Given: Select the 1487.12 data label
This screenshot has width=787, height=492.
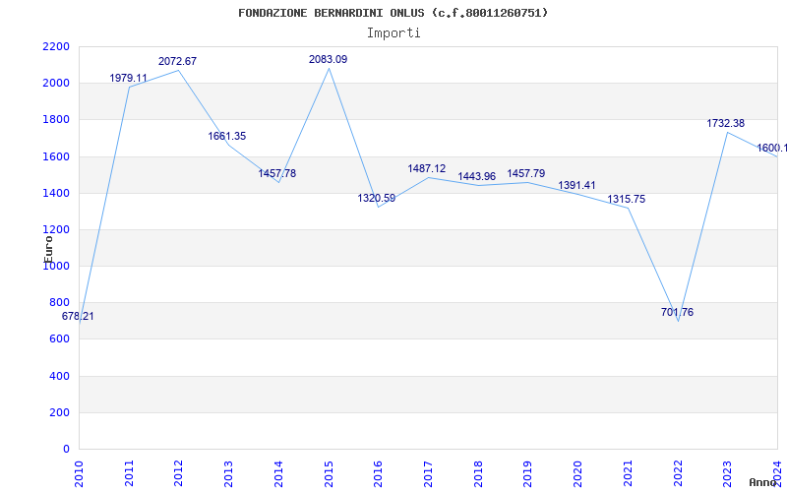Looking at the screenshot, I should [x=427, y=168].
